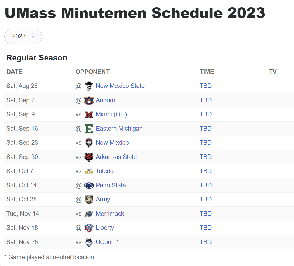
Task: Click the New Mexico State Aggies logo
Action: (x=89, y=86)
